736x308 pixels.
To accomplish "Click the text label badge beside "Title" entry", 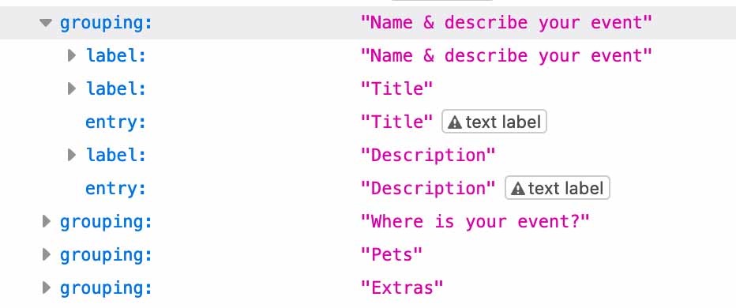I will click(x=494, y=122).
